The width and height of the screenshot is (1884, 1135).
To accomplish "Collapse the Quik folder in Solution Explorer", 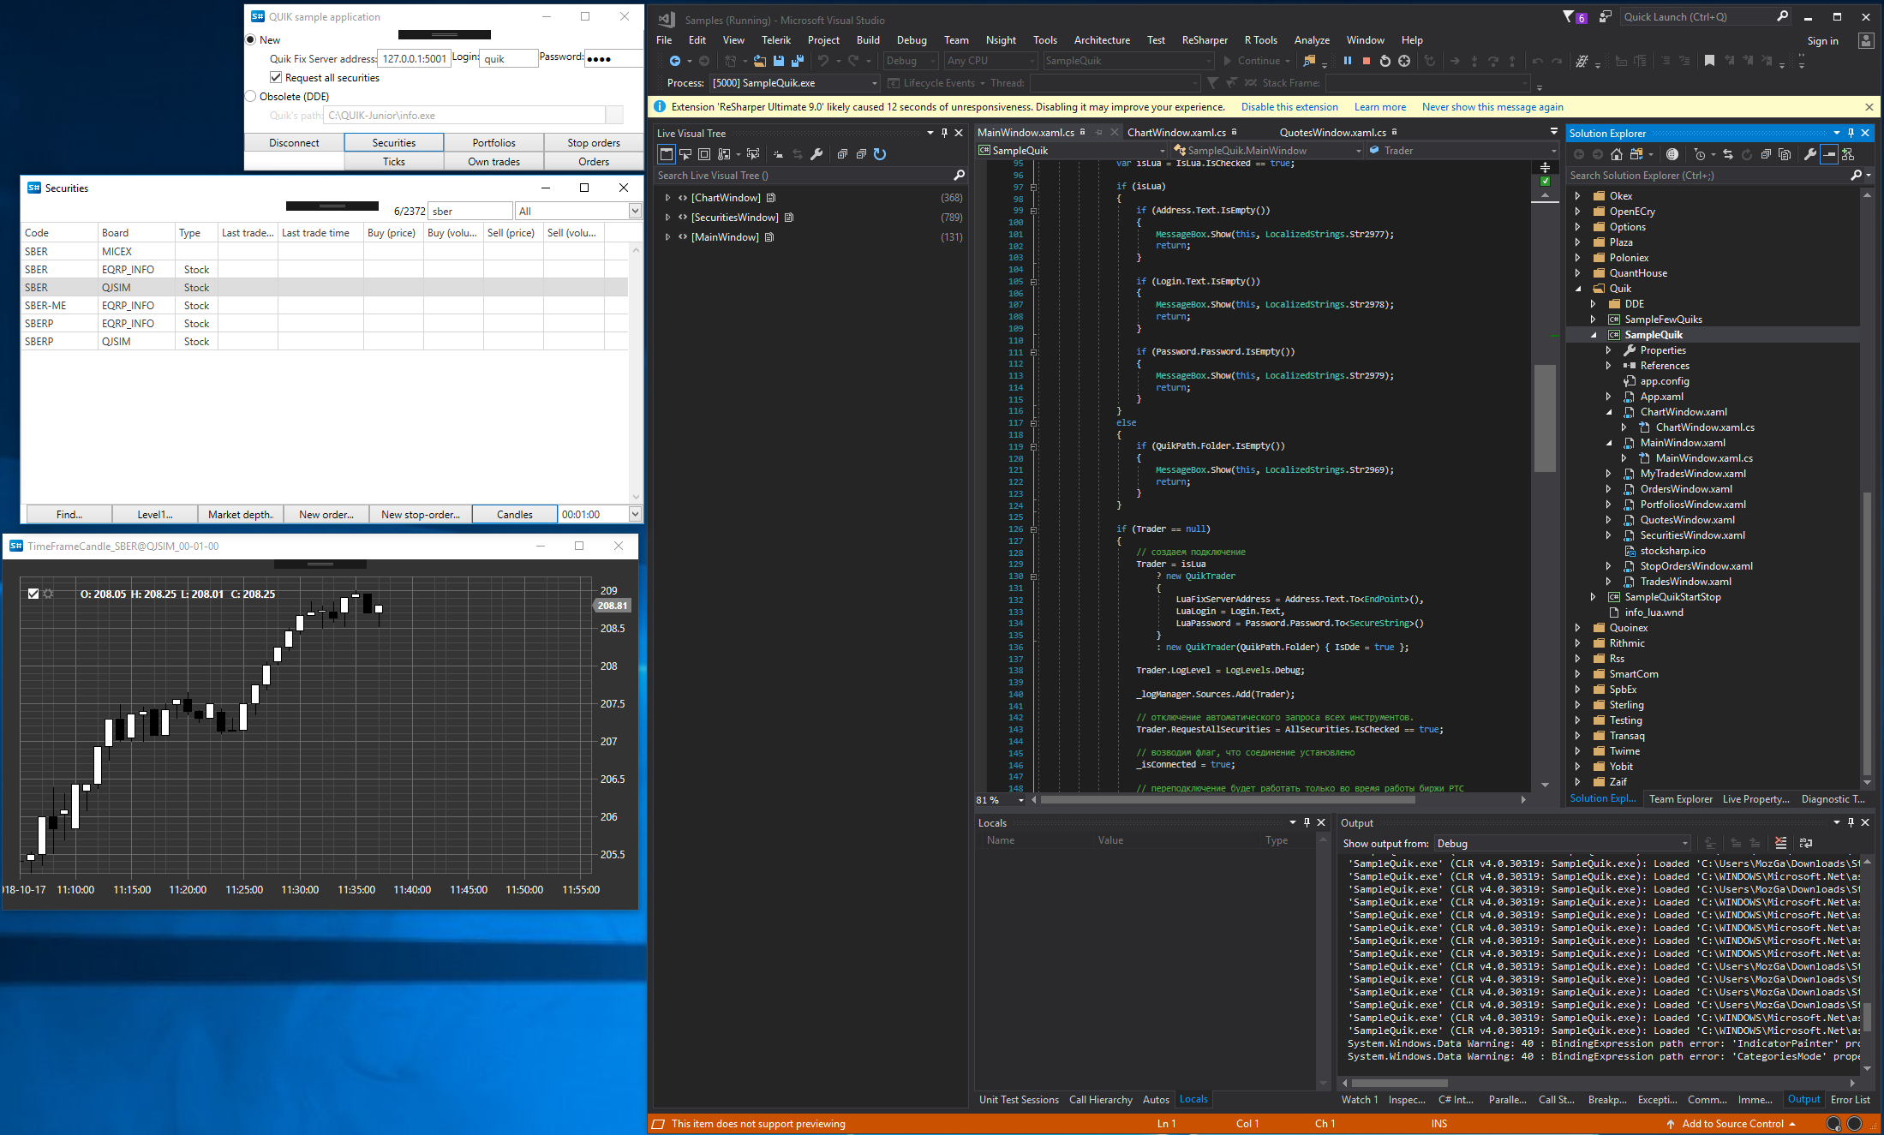I will (x=1577, y=289).
